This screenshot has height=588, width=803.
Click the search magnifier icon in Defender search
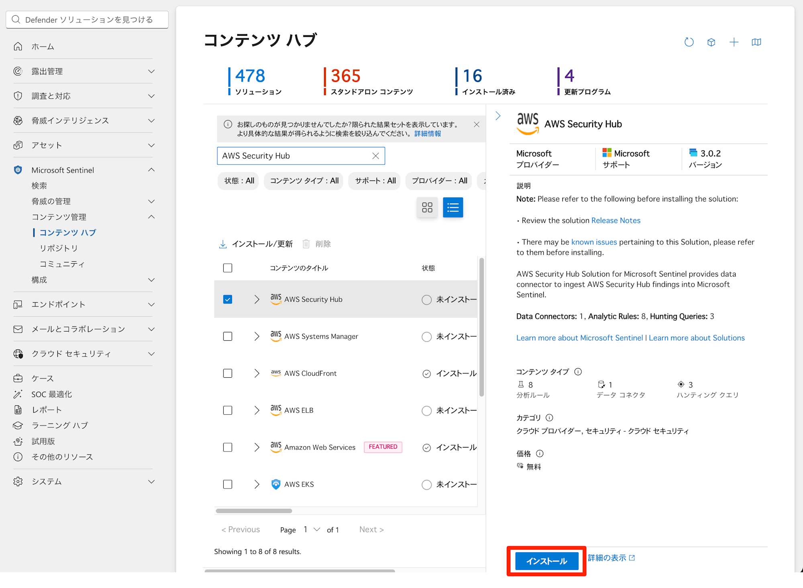pyautogui.click(x=16, y=19)
